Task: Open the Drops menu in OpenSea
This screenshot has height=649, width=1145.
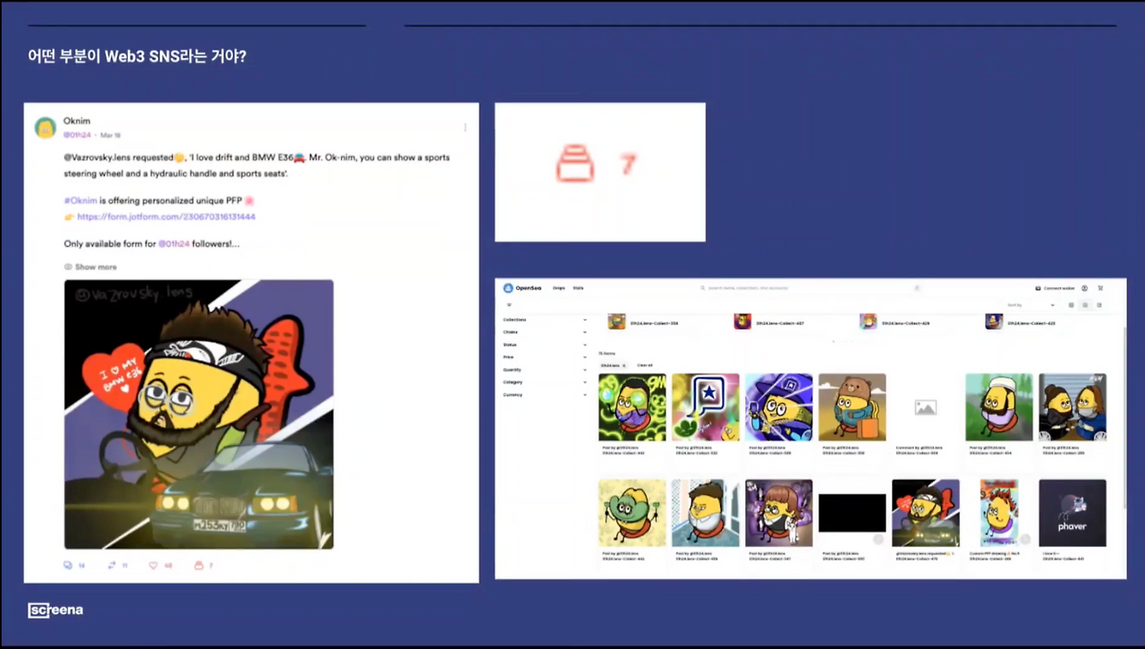Action: (558, 288)
